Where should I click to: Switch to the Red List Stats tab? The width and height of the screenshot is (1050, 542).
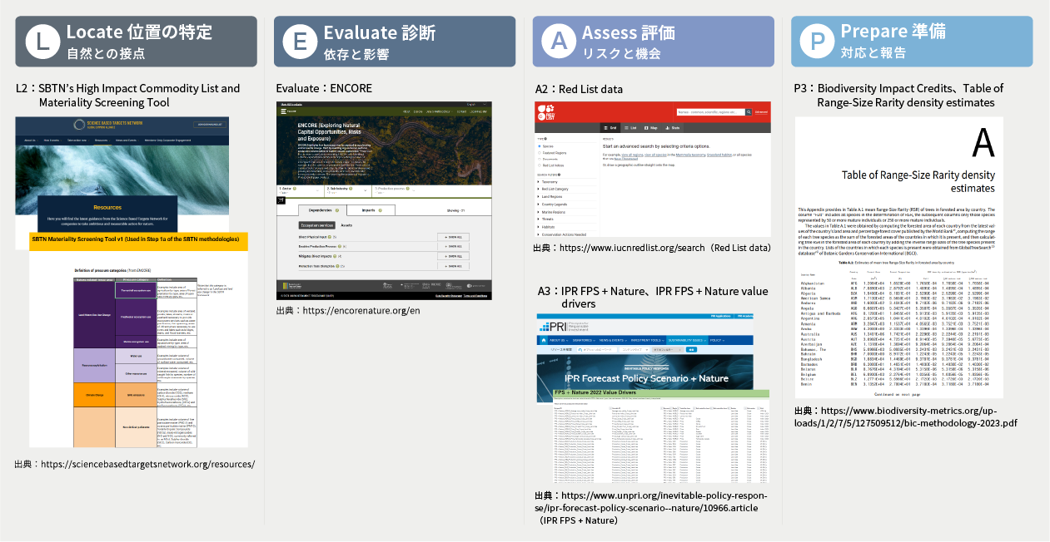[x=672, y=128]
